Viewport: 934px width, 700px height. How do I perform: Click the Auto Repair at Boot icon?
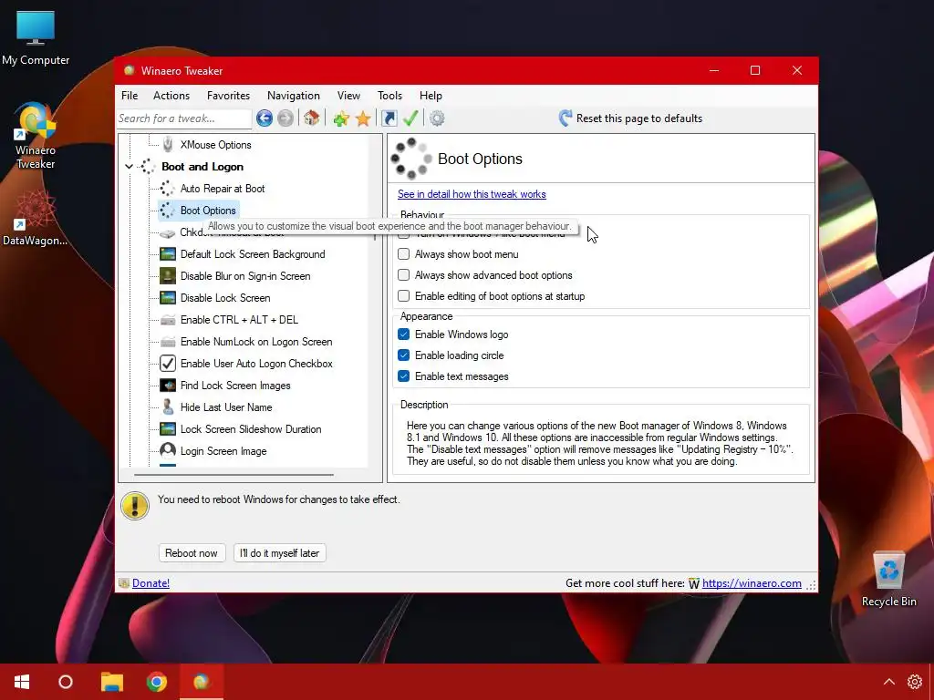168,189
